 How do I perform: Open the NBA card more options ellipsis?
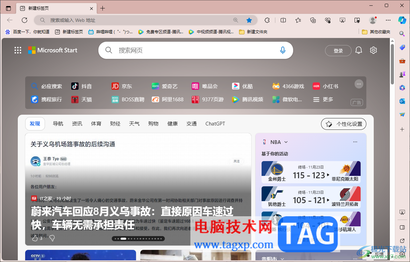point(355,142)
